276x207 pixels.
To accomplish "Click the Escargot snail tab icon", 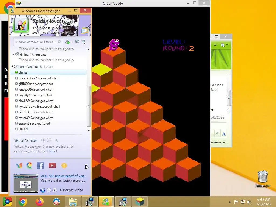I will pyautogui.click(x=29, y=165).
